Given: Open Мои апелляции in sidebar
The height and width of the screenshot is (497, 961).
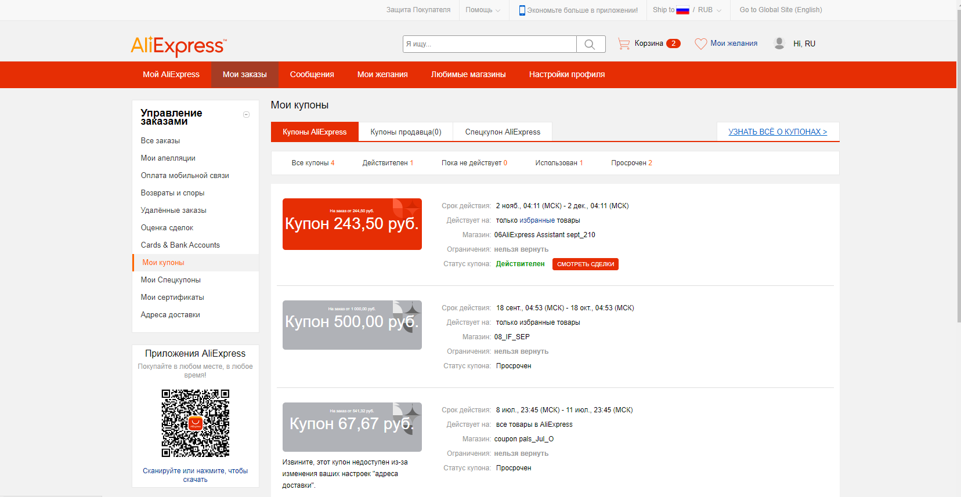Looking at the screenshot, I should point(168,158).
